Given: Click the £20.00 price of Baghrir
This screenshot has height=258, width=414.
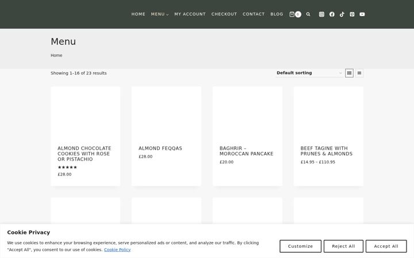Looking at the screenshot, I should [227, 162].
